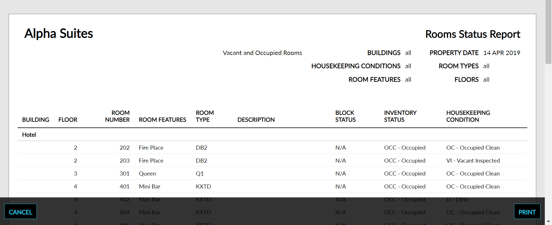Click the BUILDING column header

click(35, 119)
